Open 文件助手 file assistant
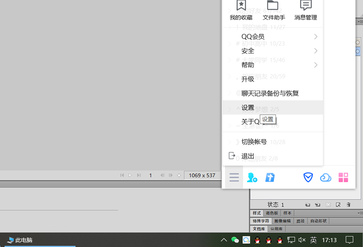 [x=274, y=10]
